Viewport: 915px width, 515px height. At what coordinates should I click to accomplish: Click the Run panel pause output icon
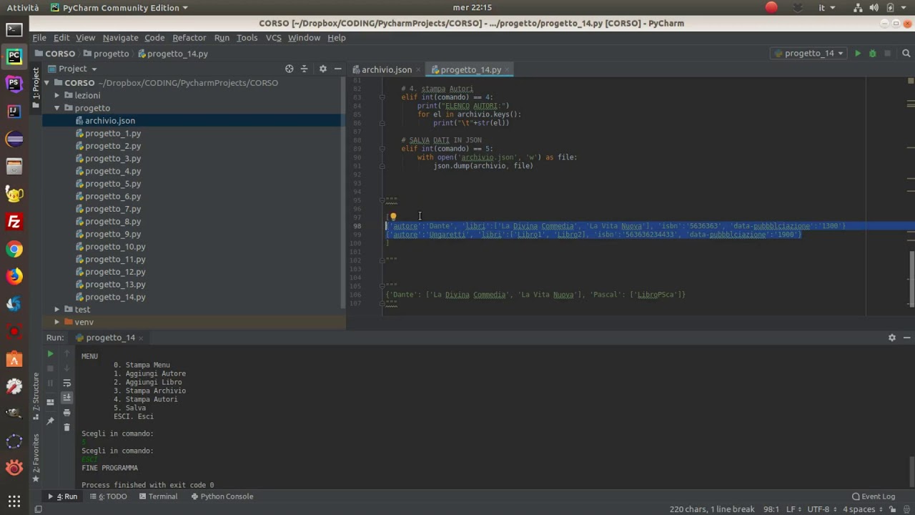pyautogui.click(x=50, y=383)
